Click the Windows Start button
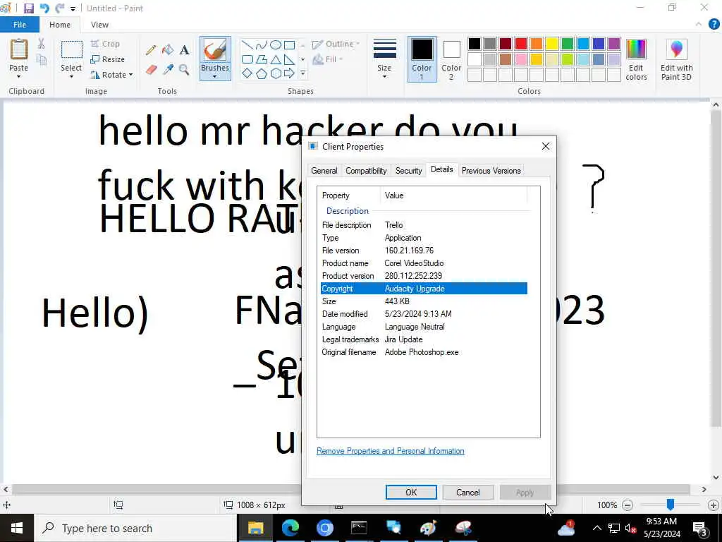 pos(17,528)
